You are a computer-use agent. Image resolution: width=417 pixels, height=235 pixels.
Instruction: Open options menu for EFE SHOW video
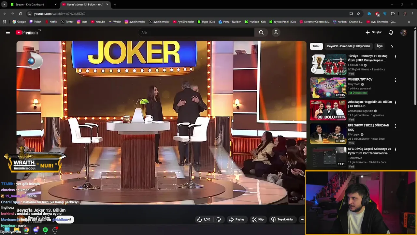(x=395, y=126)
